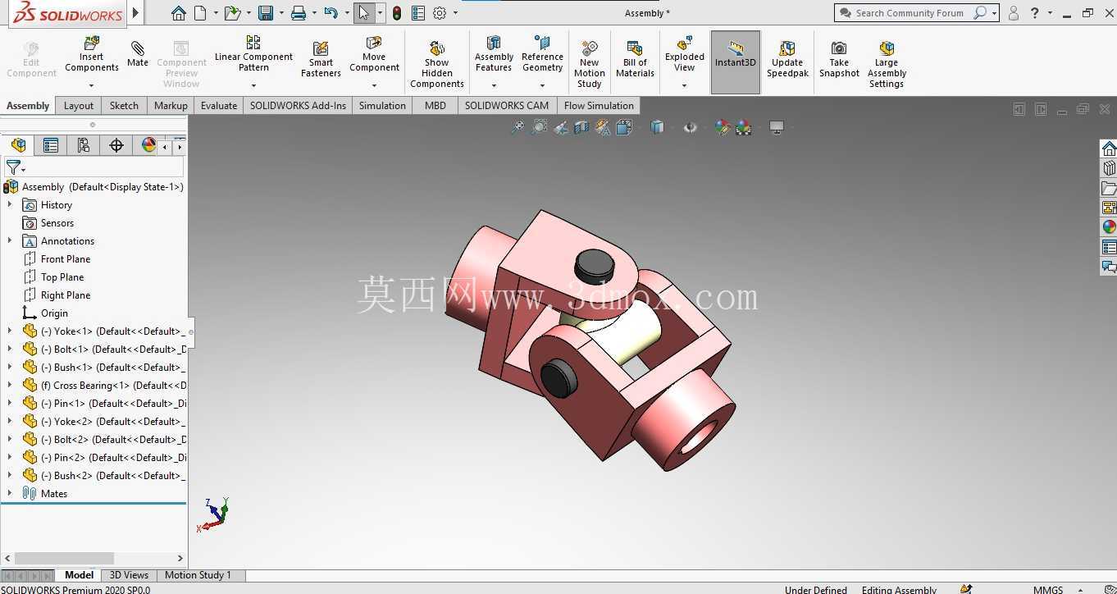Expand the Mates folder
This screenshot has height=594, width=1117.
tap(10, 494)
